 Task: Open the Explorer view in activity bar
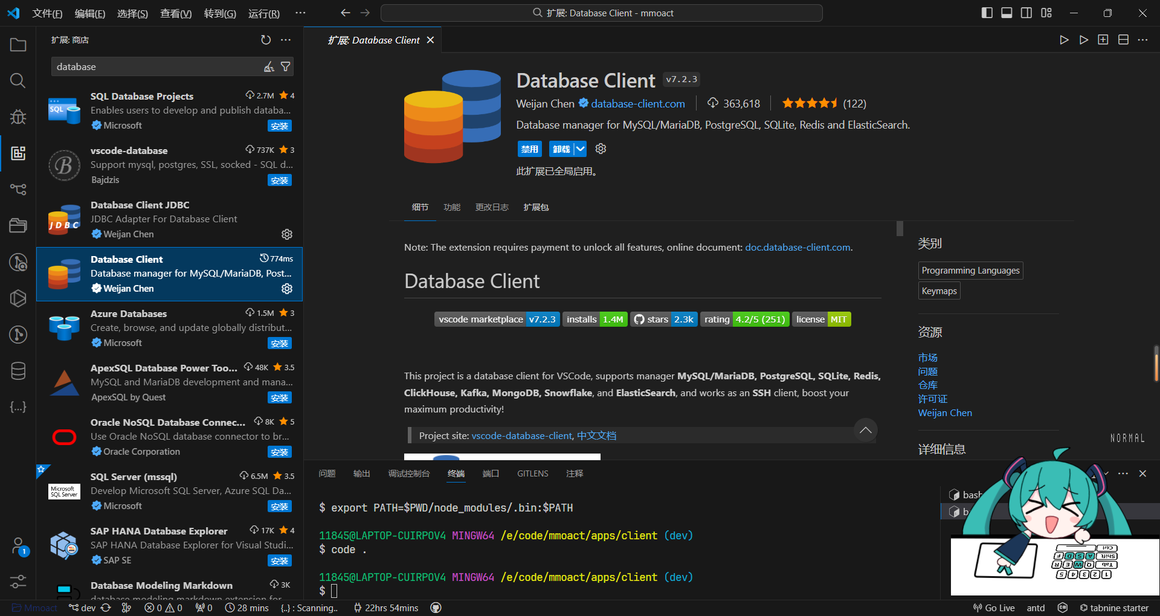[x=18, y=45]
